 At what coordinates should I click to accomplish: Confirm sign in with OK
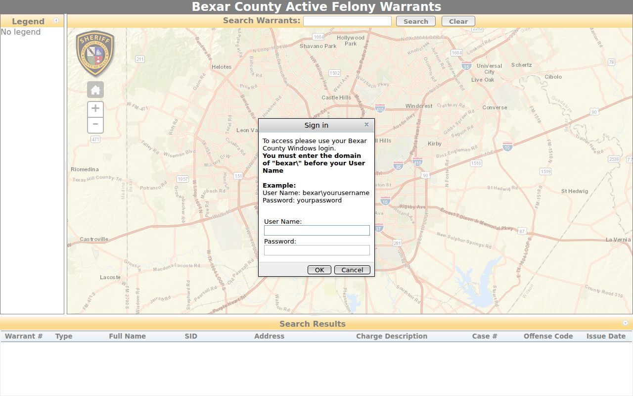(319, 270)
